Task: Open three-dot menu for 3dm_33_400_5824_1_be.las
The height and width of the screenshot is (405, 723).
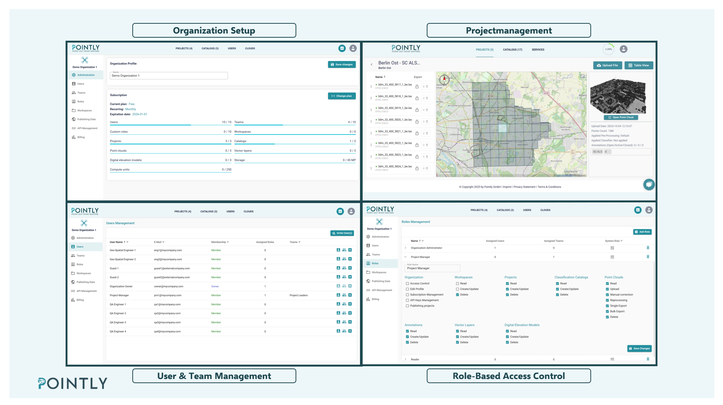Action: pyautogui.click(x=371, y=168)
